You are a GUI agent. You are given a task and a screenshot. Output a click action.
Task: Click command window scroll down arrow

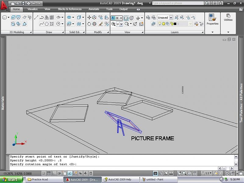tap(236, 164)
